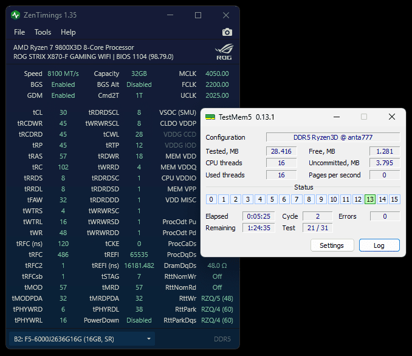Screen dimensions: 412x356
Task: Click status thread box 8
Action: tap(309, 199)
